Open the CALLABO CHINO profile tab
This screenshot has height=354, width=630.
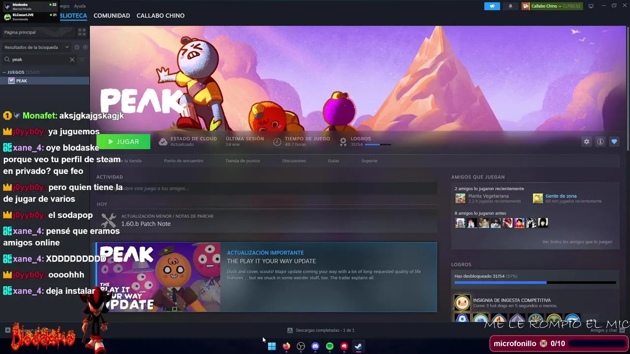160,16
